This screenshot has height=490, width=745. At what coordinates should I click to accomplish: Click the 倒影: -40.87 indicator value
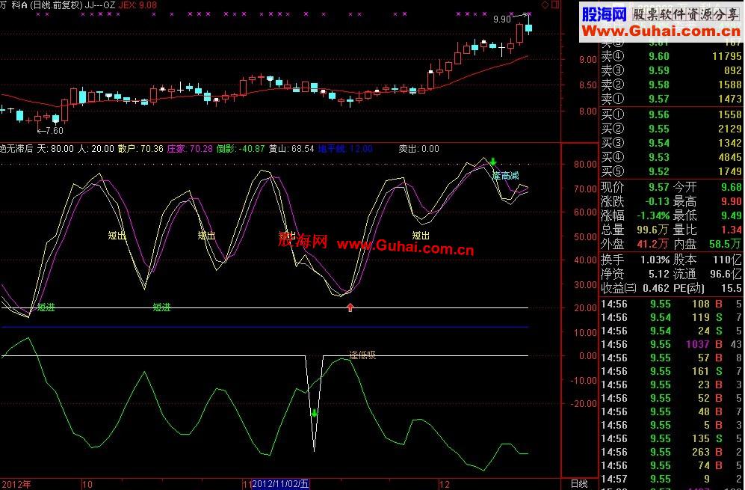pyautogui.click(x=241, y=149)
